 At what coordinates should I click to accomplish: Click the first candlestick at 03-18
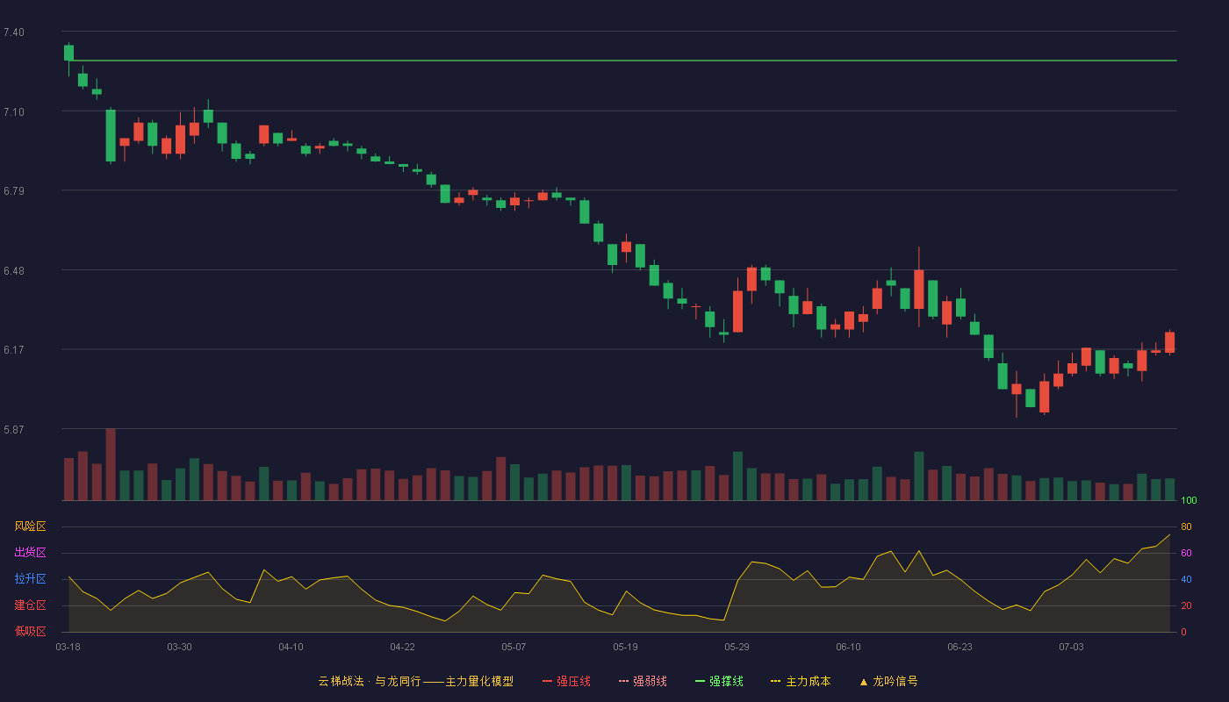(68, 53)
